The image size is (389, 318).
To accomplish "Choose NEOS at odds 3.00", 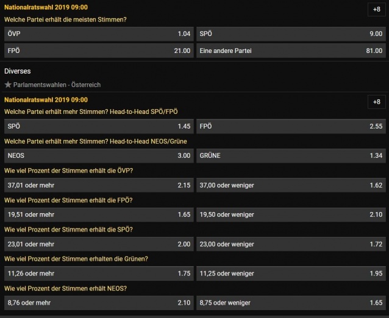I will (99, 156).
